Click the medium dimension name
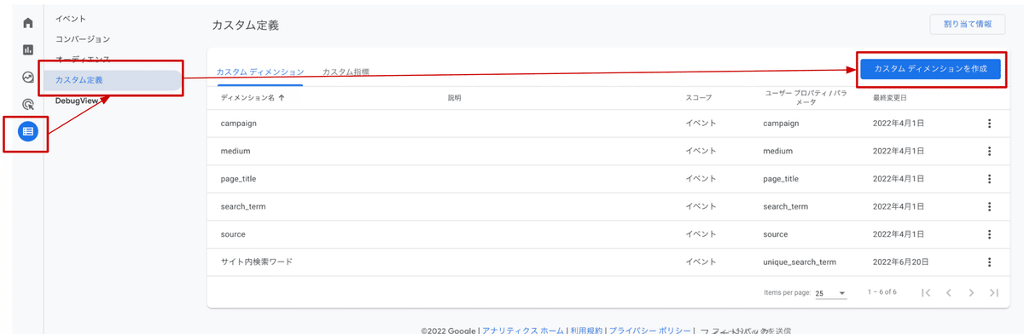This screenshot has height=334, width=1024. 235,152
